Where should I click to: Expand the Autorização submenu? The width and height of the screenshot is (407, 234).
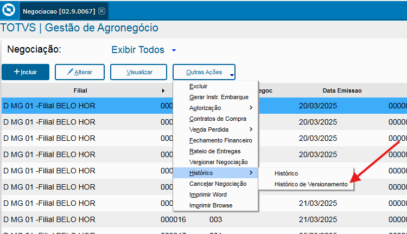click(x=215, y=108)
